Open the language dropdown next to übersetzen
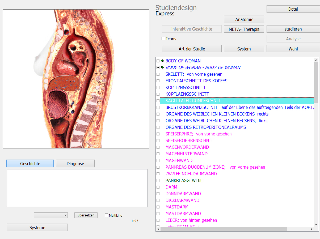Screen dimensions: 320x239 pyautogui.click(x=51, y=215)
